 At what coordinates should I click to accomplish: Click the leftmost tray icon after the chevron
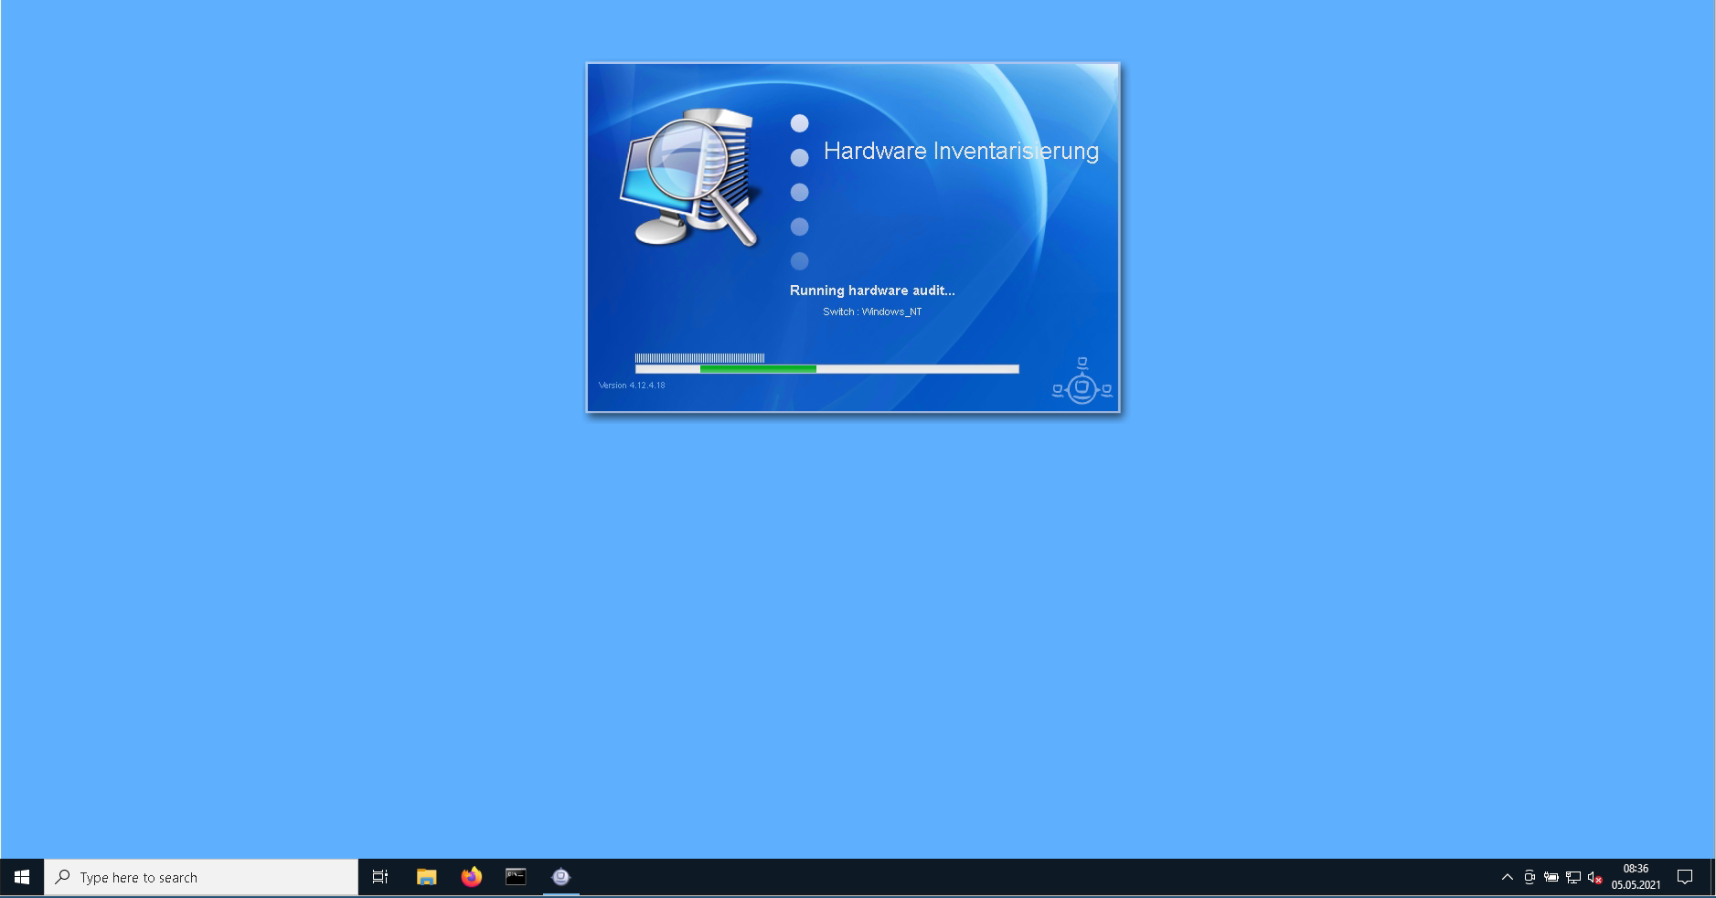[x=1529, y=877]
